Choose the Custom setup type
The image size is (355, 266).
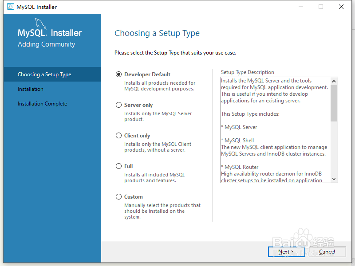[118, 196]
